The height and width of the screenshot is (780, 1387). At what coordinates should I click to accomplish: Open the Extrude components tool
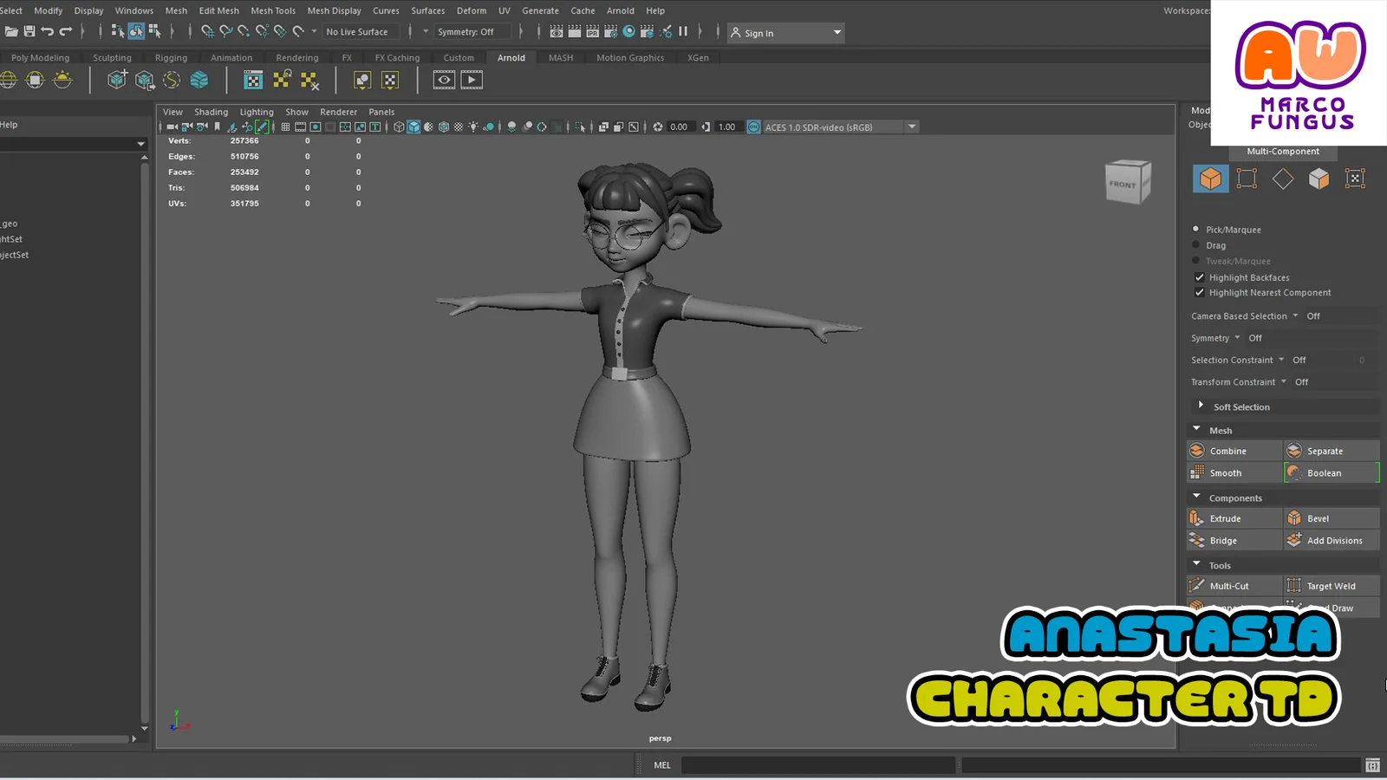[x=1224, y=517]
